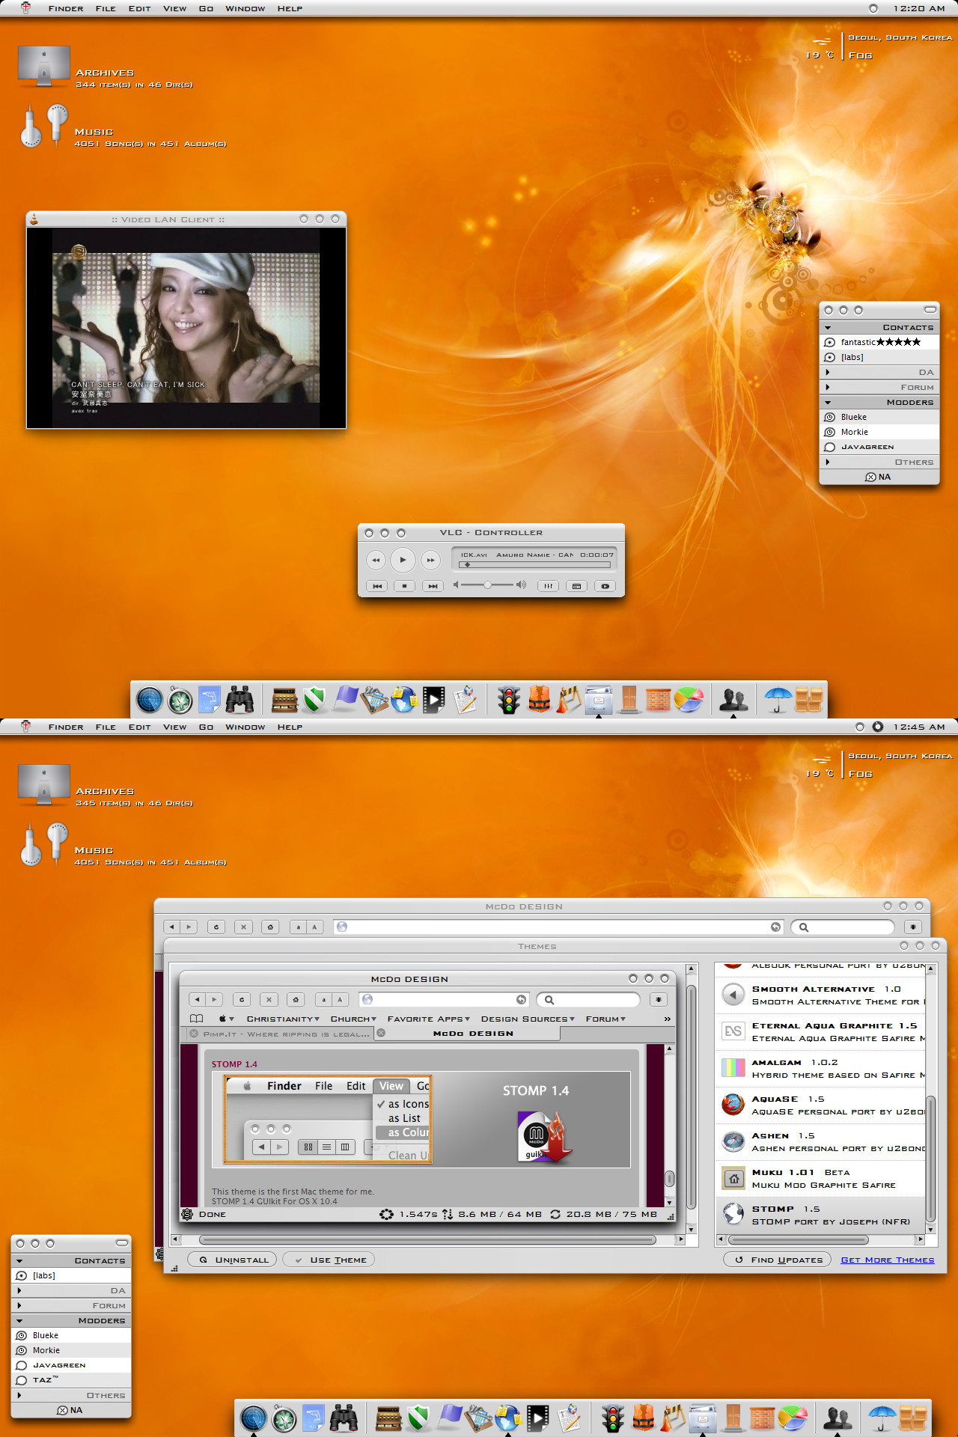Viewport: 958px width, 1437px height.
Task: Set the VLC volume slider
Action: pyautogui.click(x=487, y=585)
